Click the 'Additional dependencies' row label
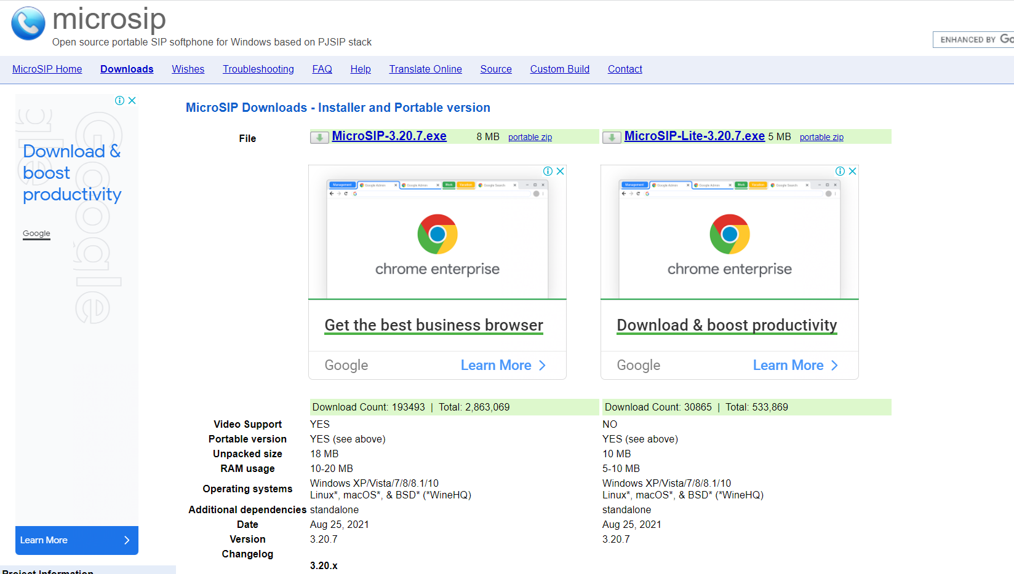The image size is (1014, 574). [247, 509]
